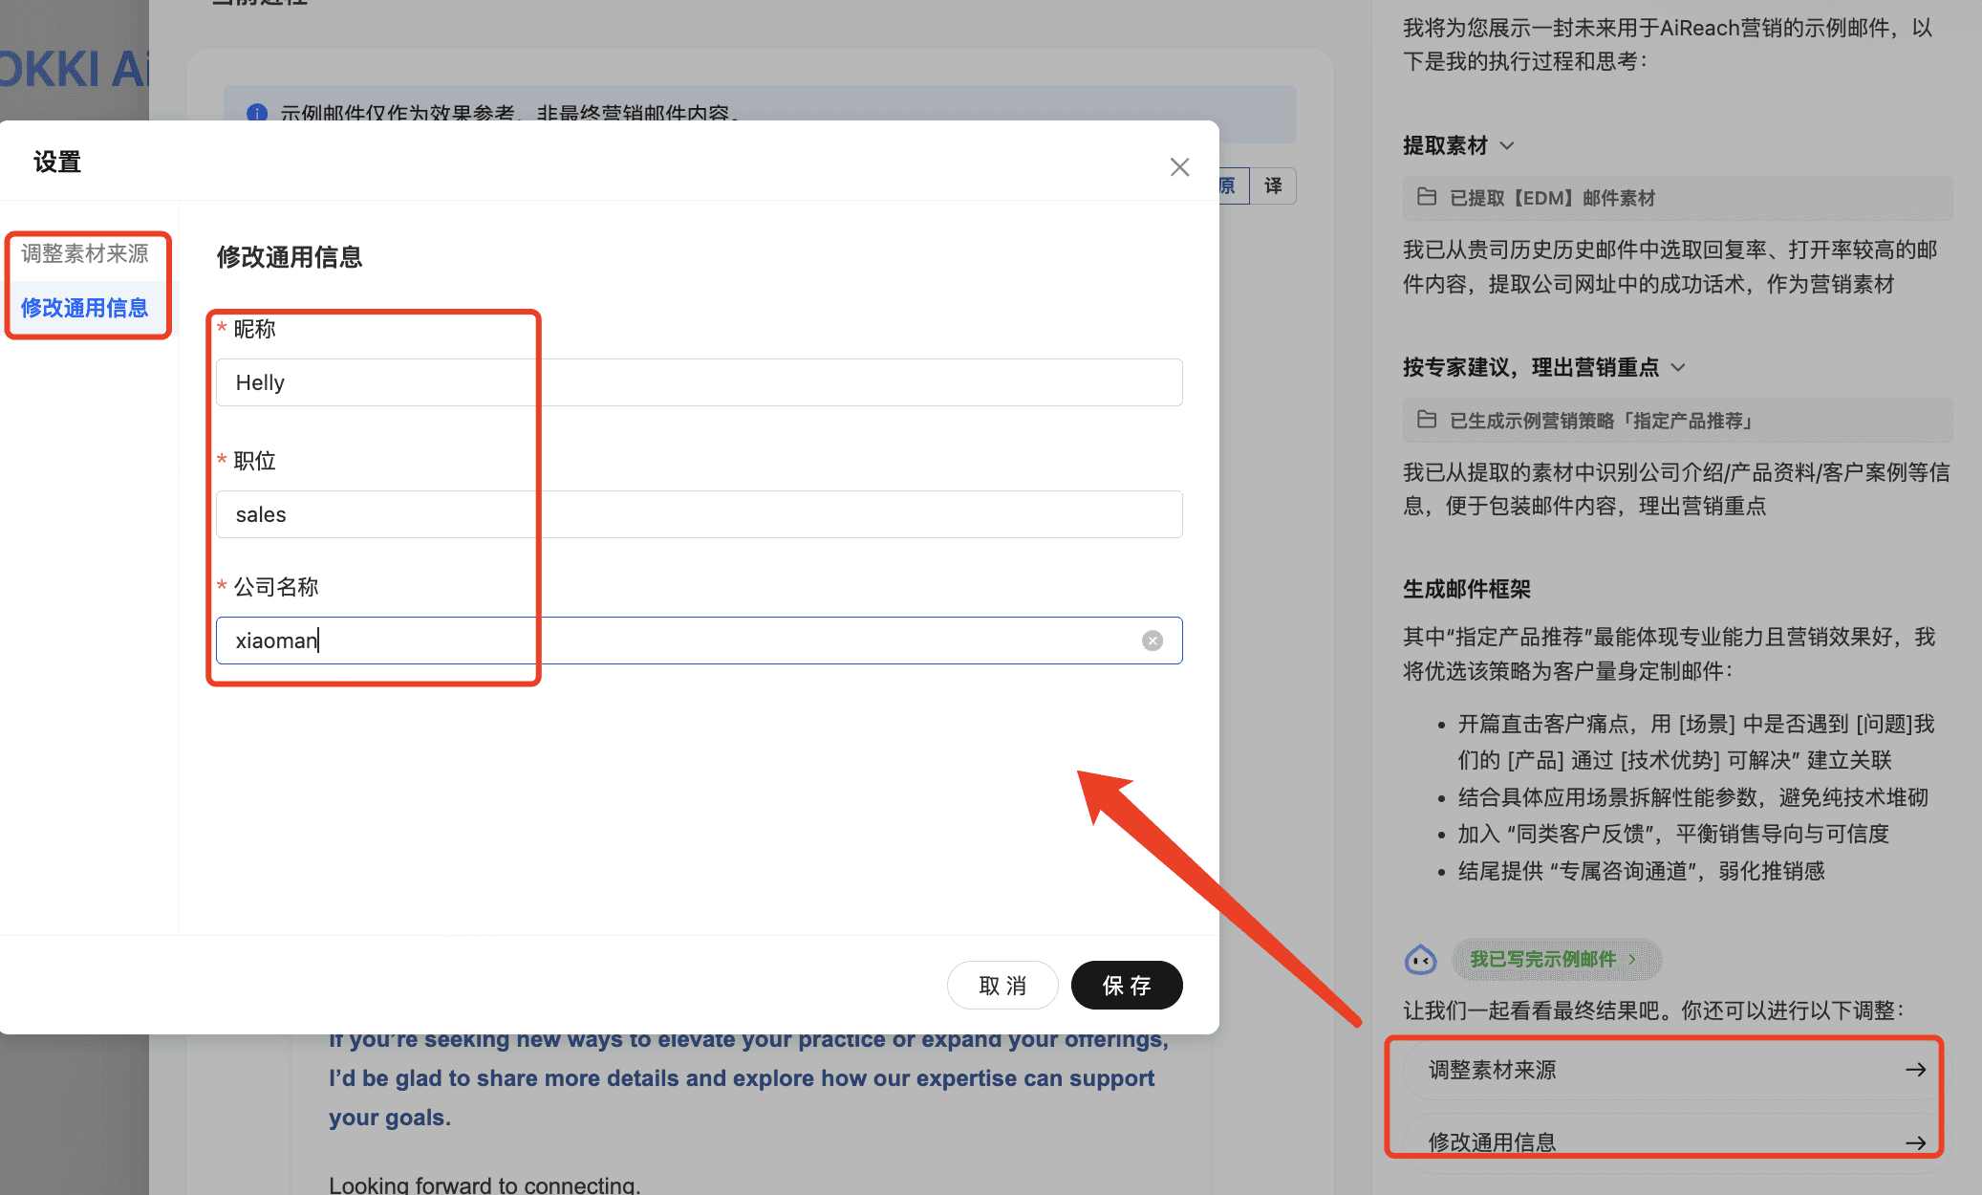Click arrow icon on 调整素材来源 row
The width and height of the screenshot is (1982, 1195).
click(1915, 1070)
